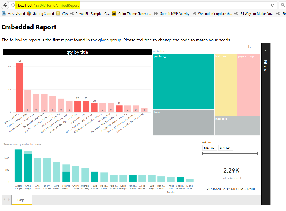Open the Most Visited bookmarks folder
The image size is (286, 211).
tap(13, 14)
